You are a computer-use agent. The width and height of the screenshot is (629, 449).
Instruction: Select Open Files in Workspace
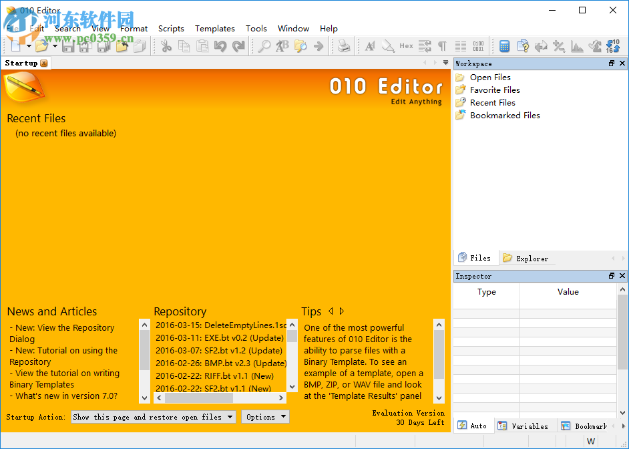coord(490,77)
